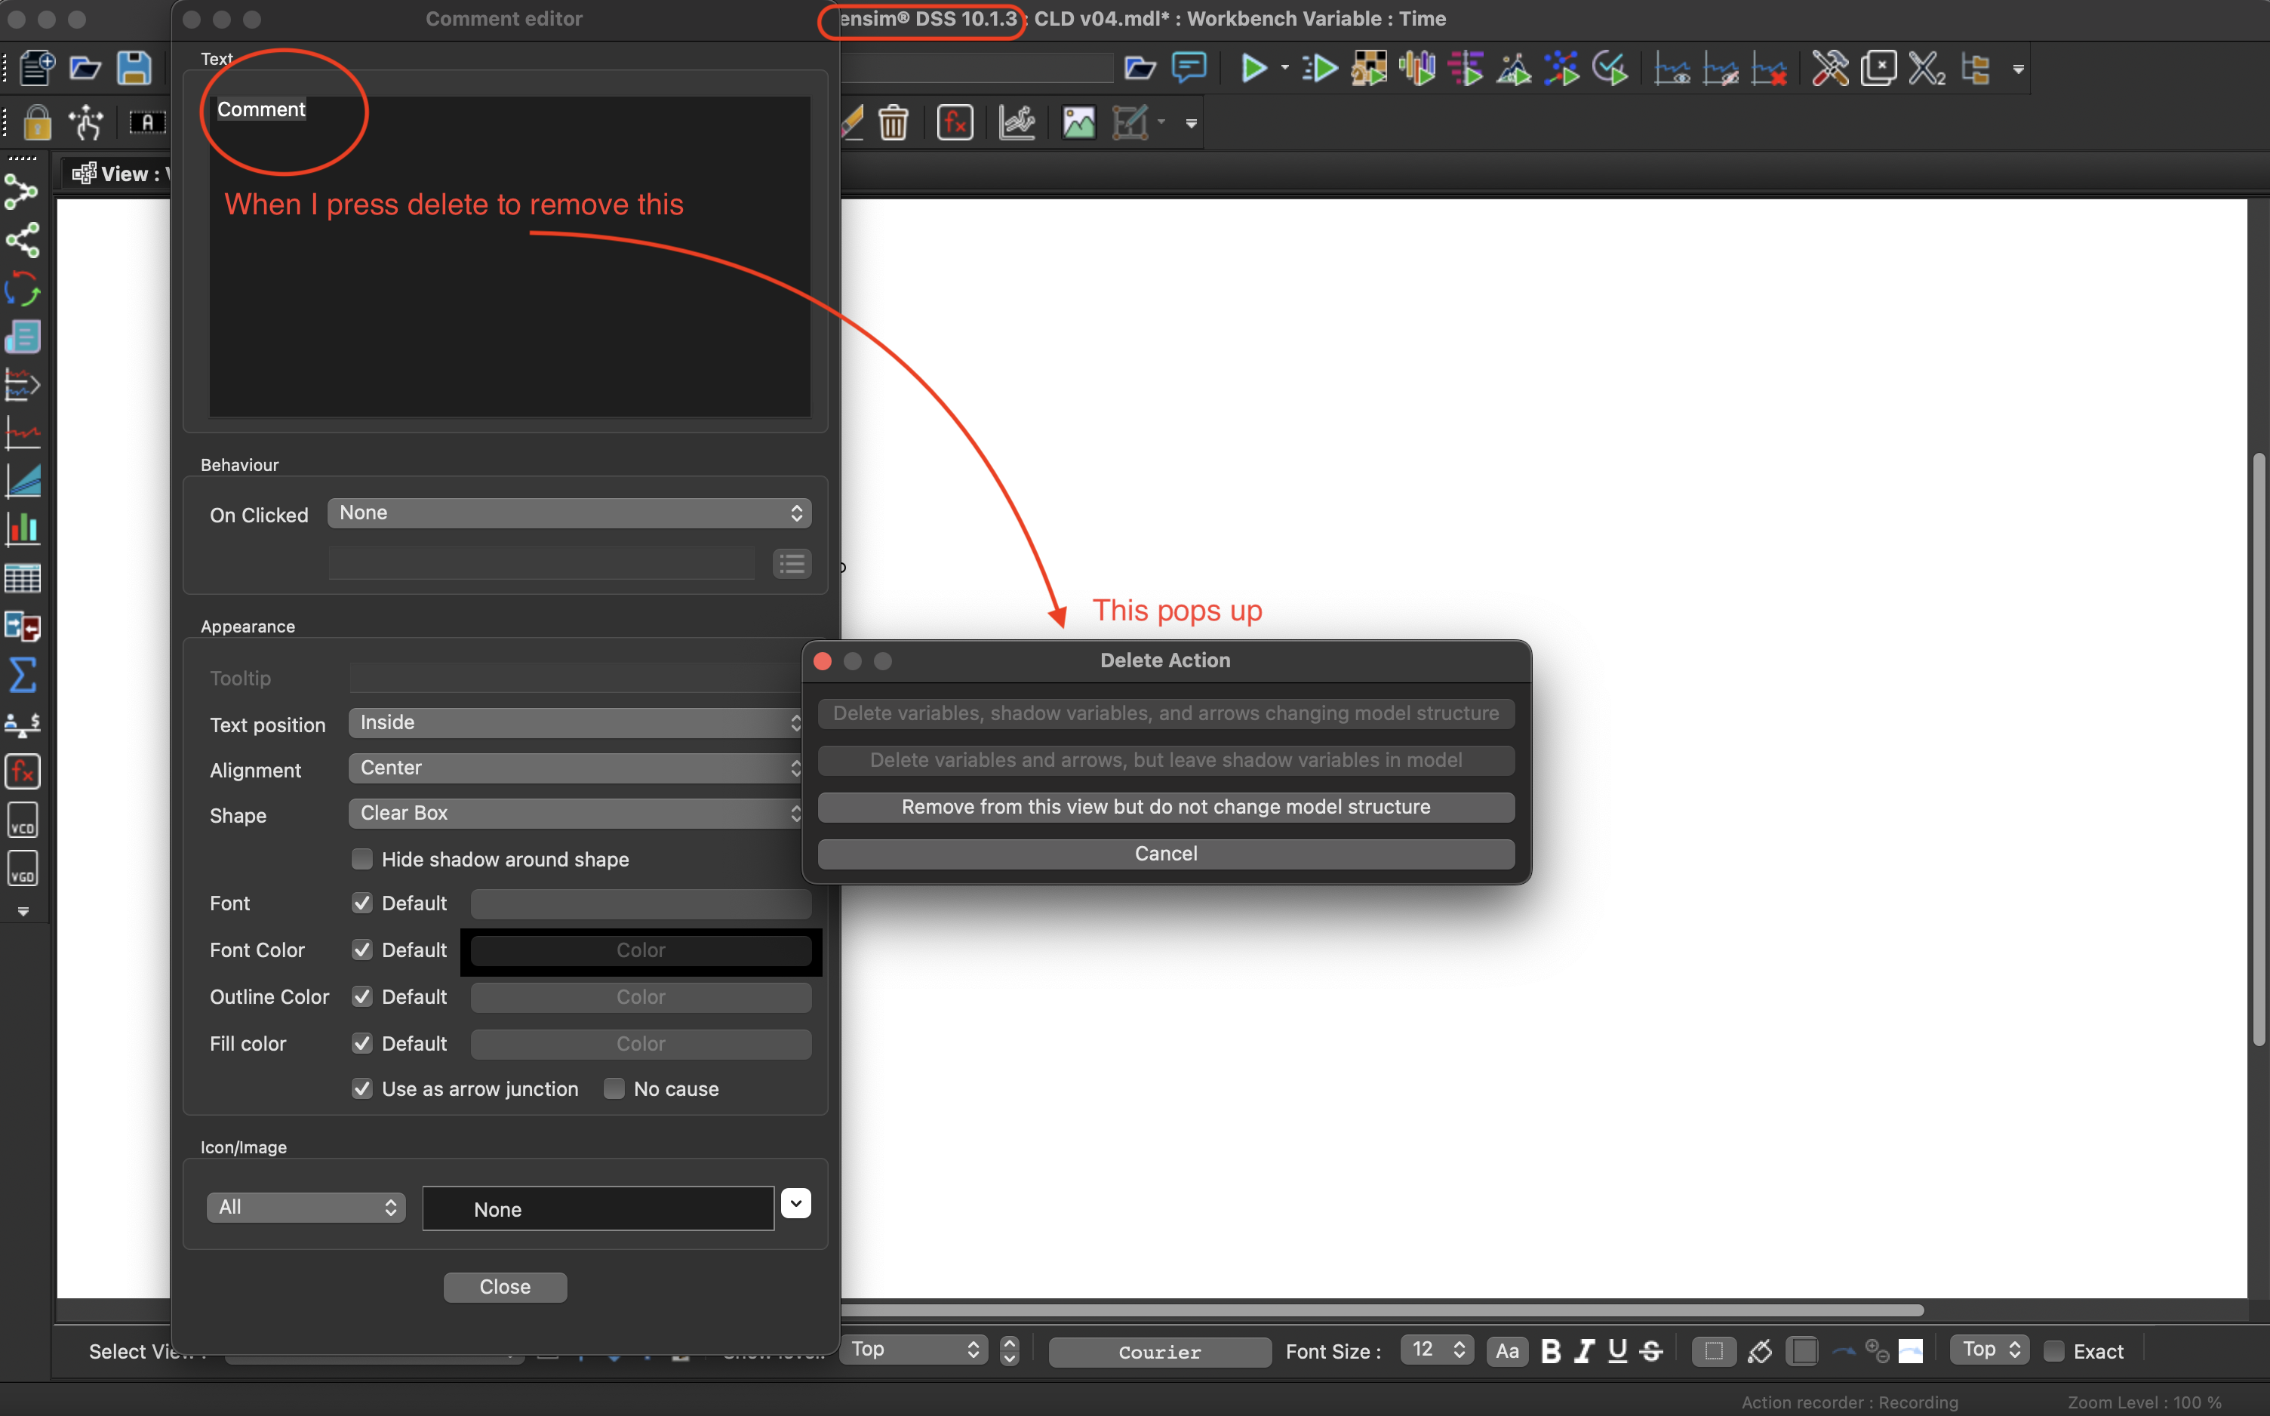Select the View tab in main window
This screenshot has height=1416, width=2270.
click(117, 174)
